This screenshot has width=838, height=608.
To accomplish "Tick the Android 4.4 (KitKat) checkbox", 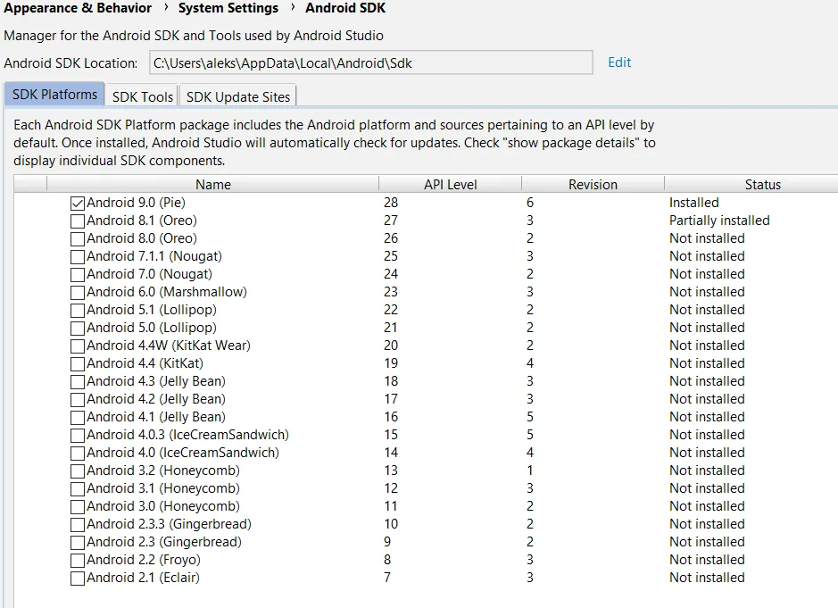I will tap(78, 363).
